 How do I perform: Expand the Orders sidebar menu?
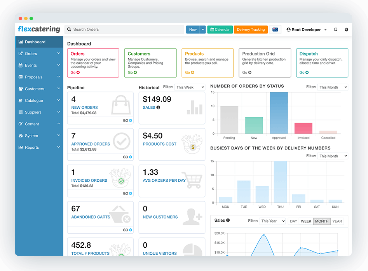[x=39, y=54]
